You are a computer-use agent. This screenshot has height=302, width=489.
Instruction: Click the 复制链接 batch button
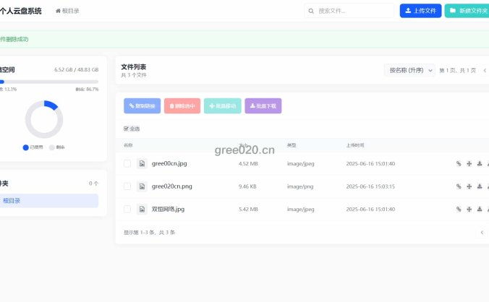(x=143, y=106)
